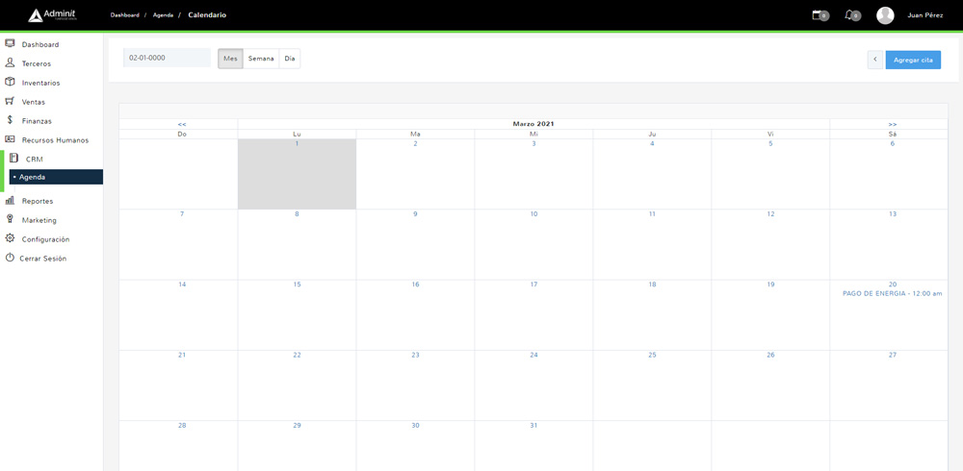Switch calendar to Semana view
The height and width of the screenshot is (471, 963).
261,59
